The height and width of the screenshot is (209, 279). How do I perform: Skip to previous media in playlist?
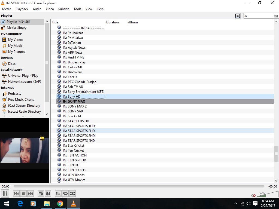tap(16, 193)
